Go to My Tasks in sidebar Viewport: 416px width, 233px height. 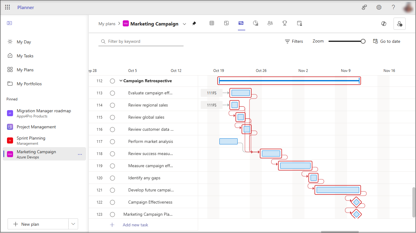click(x=25, y=56)
